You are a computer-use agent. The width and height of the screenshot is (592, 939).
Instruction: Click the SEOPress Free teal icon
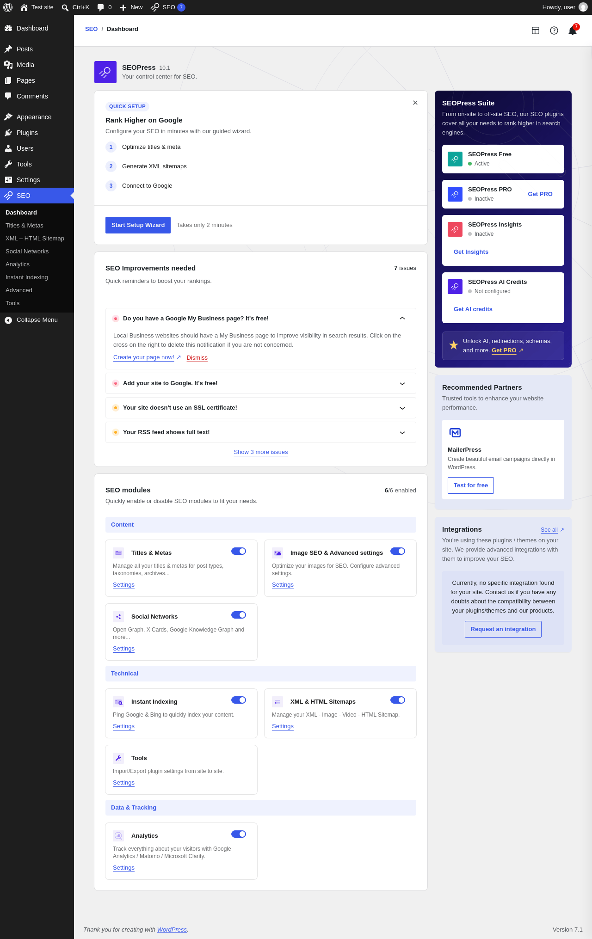coord(455,159)
